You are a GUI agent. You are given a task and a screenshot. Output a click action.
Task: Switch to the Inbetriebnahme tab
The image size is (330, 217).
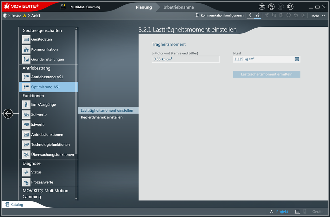tap(178, 7)
